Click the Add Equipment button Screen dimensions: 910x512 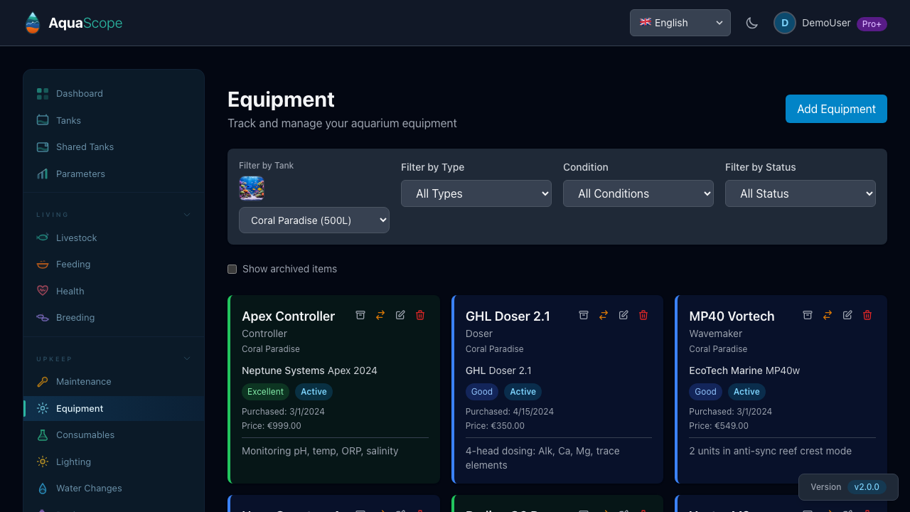(836, 109)
